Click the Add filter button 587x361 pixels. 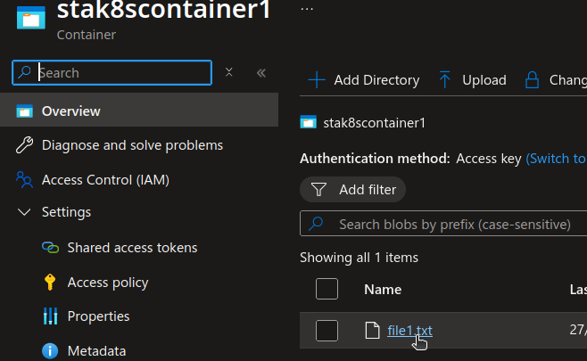(x=352, y=190)
